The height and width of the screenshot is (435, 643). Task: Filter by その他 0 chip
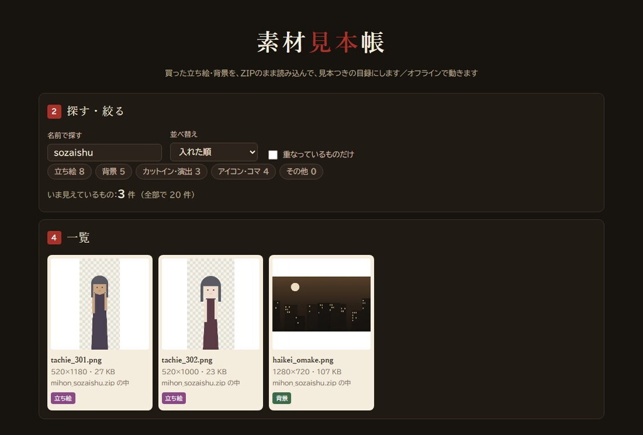(301, 171)
